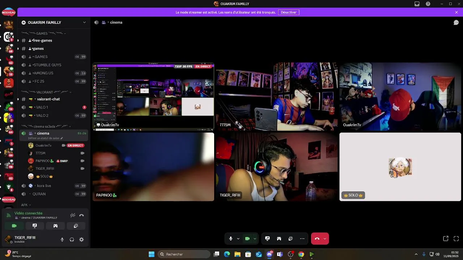This screenshot has height=260, width=463.
Task: Hang up with the red disconnect button
Action: (x=317, y=239)
